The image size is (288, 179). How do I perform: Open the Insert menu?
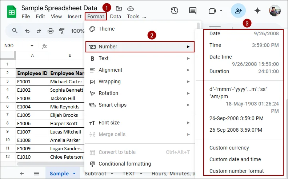(x=75, y=16)
